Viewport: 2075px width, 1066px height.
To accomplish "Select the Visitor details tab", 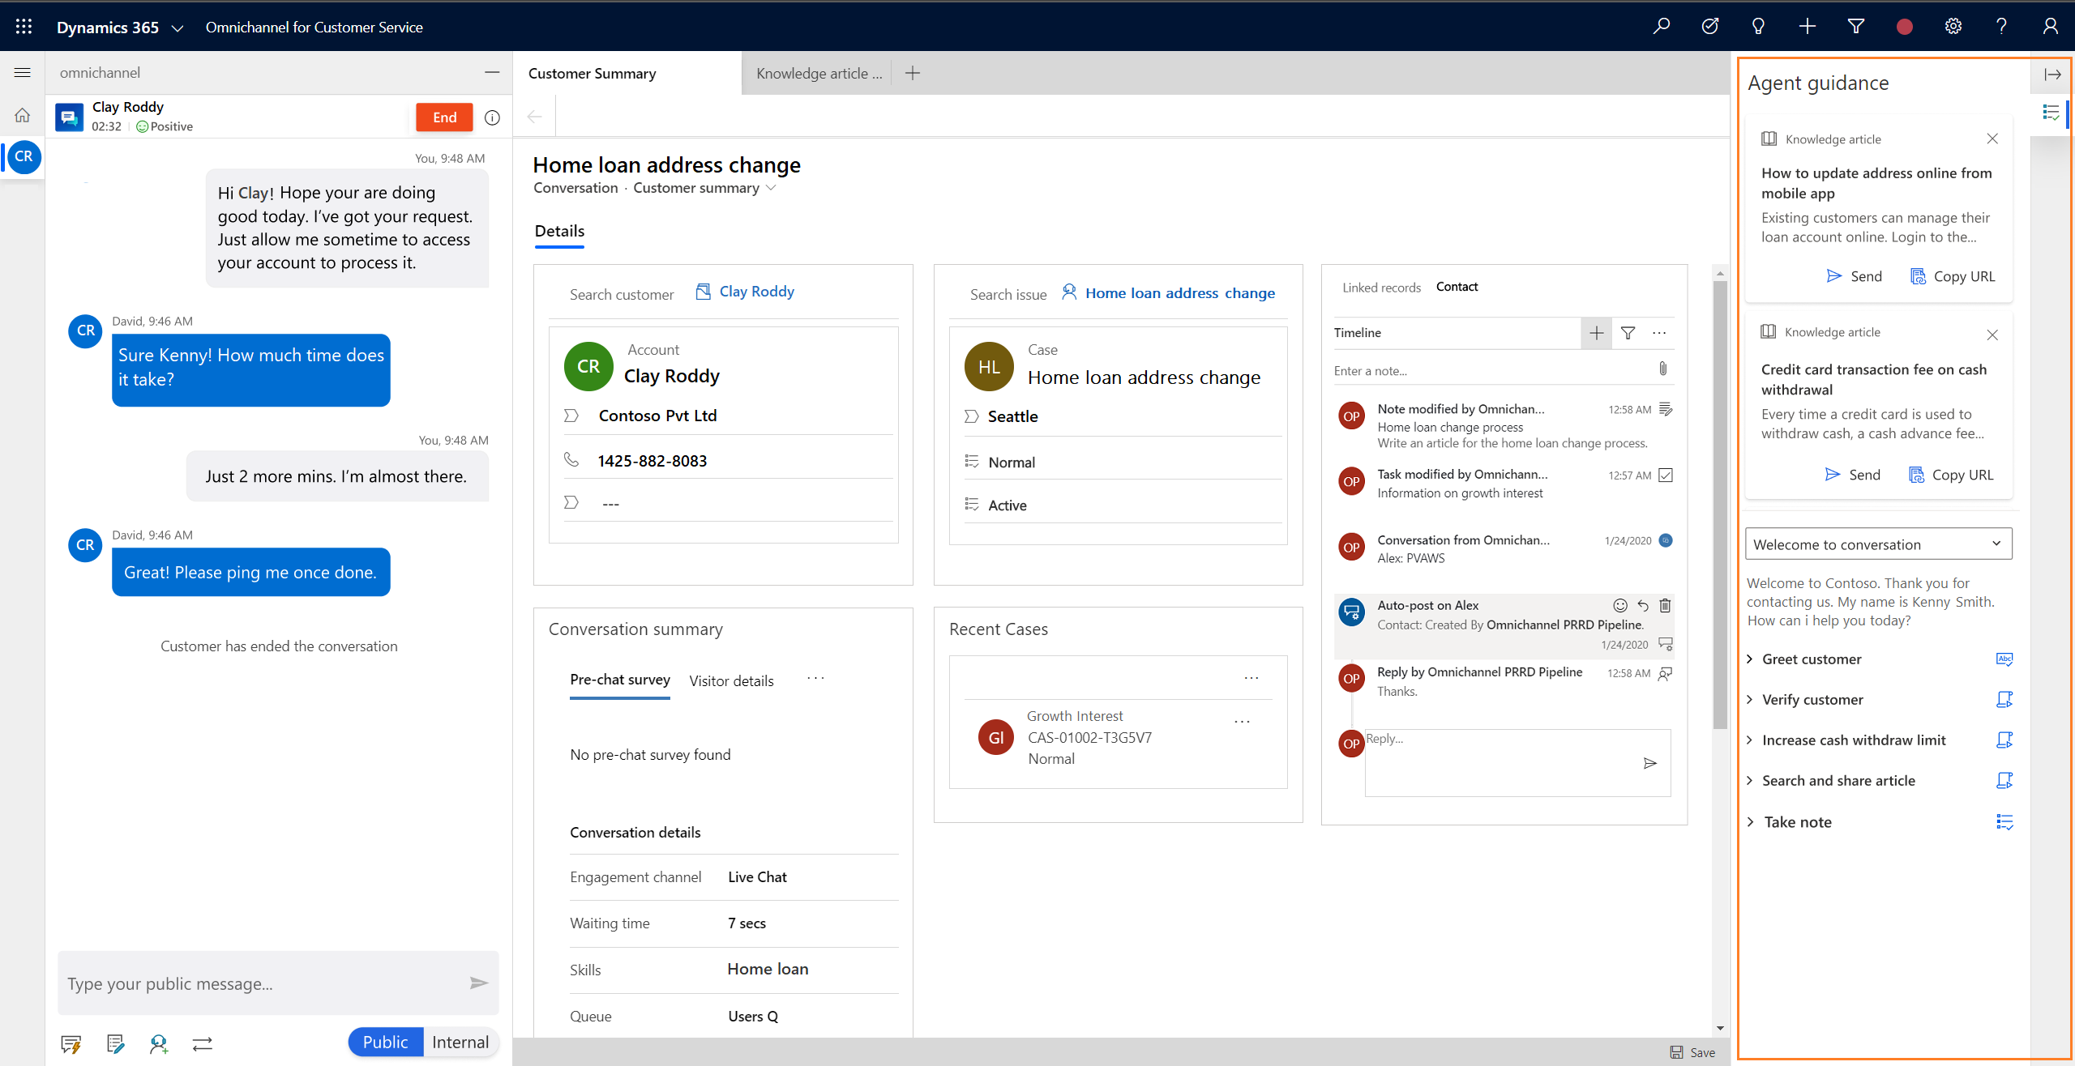I will (x=730, y=680).
